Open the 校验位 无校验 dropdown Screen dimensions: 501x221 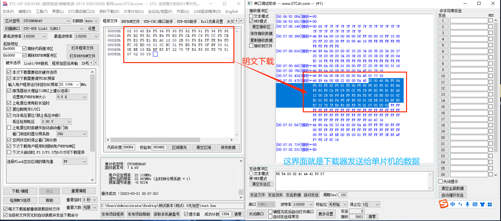(x=338, y=204)
